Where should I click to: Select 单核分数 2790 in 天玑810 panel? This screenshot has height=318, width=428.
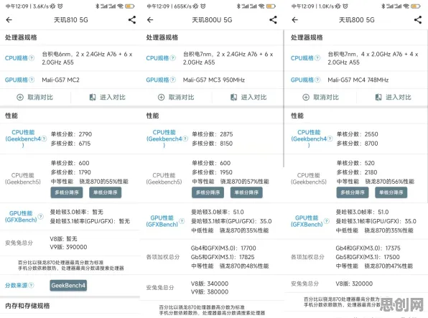(72, 134)
